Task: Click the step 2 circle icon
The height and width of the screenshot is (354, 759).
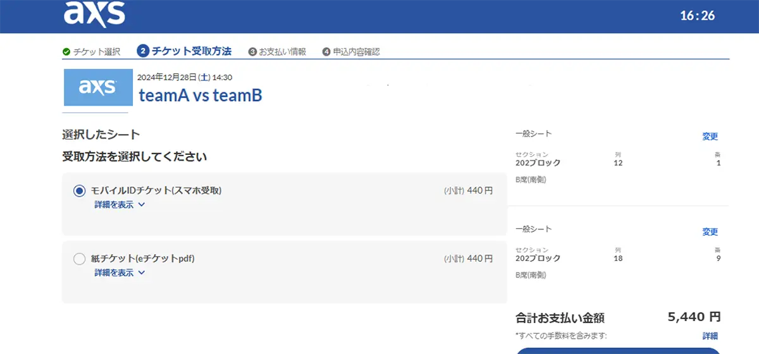Action: coord(142,51)
